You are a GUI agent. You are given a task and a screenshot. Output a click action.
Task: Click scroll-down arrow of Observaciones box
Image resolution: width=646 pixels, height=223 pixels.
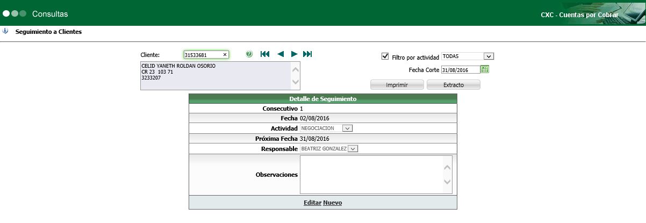click(447, 182)
